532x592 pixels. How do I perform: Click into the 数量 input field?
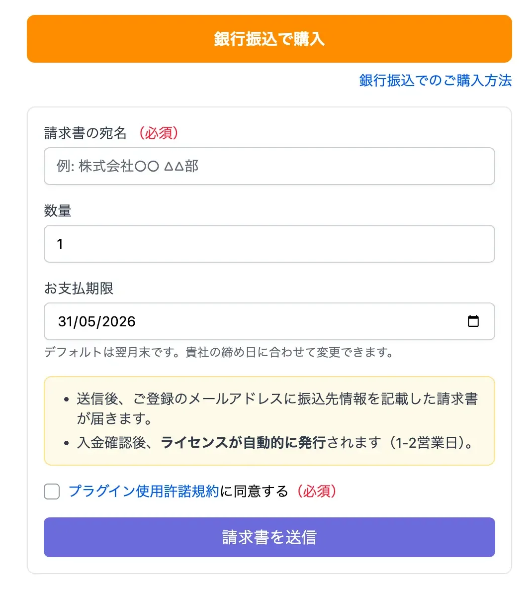tap(269, 244)
